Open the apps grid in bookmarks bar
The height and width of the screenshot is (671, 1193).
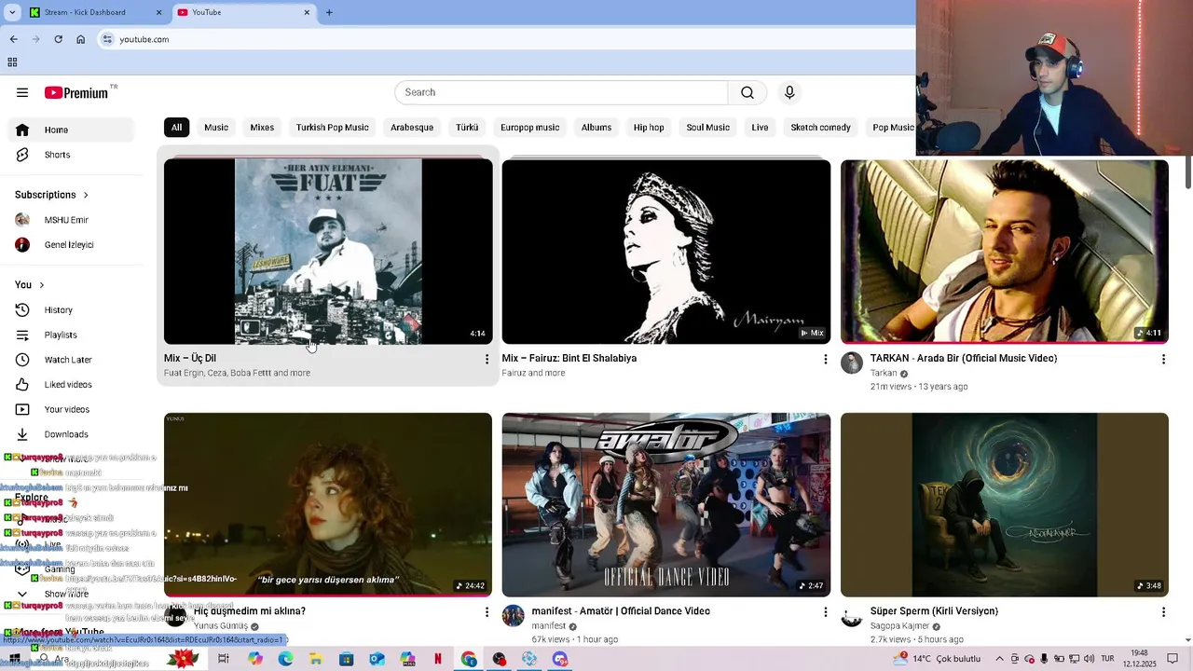point(12,62)
